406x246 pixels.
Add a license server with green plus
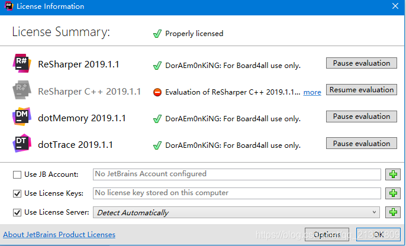[x=393, y=212]
